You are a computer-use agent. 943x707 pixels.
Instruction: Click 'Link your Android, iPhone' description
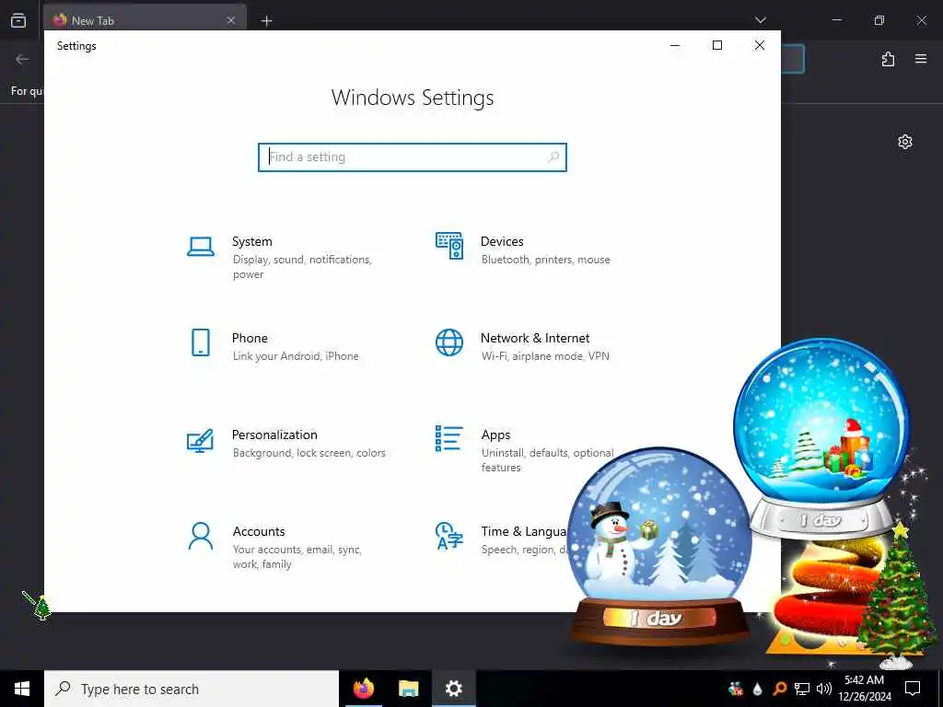[x=296, y=356]
